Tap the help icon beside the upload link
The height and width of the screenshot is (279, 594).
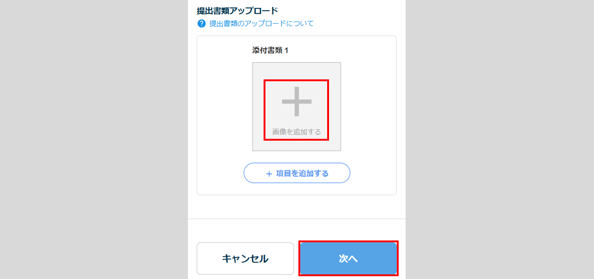(201, 23)
